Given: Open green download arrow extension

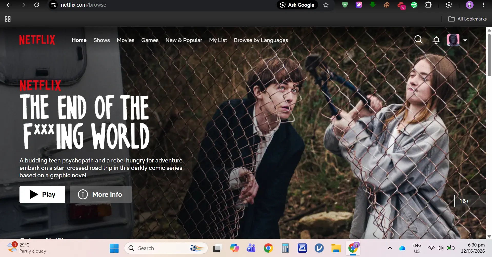Looking at the screenshot, I should [x=373, y=4].
